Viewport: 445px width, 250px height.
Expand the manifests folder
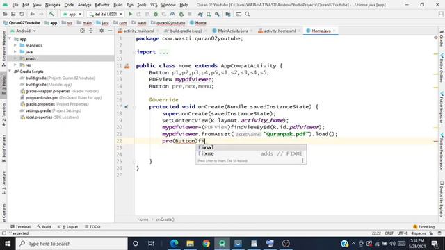point(15,45)
